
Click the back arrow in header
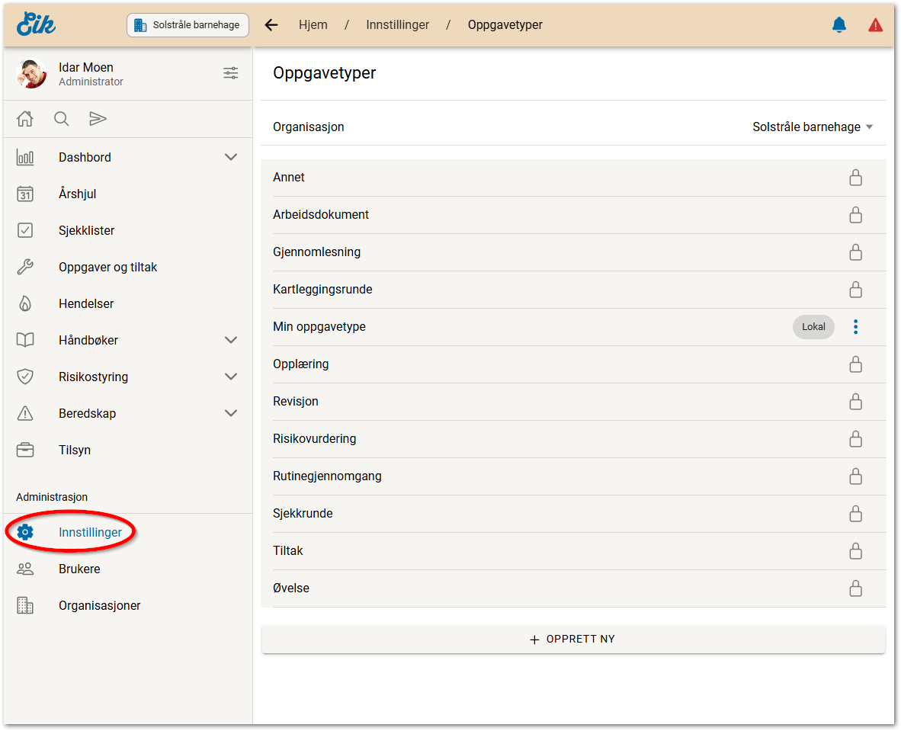pyautogui.click(x=271, y=25)
